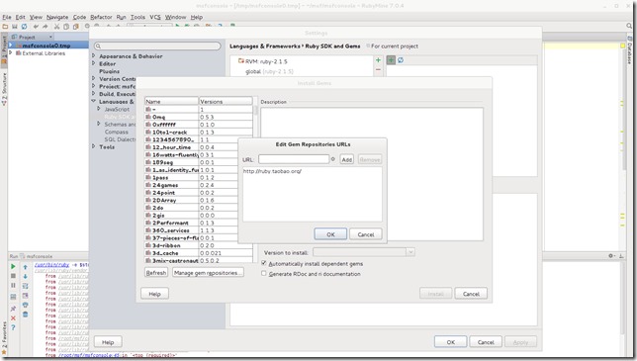
Task: Expand the Tools settings node
Action: pyautogui.click(x=94, y=146)
